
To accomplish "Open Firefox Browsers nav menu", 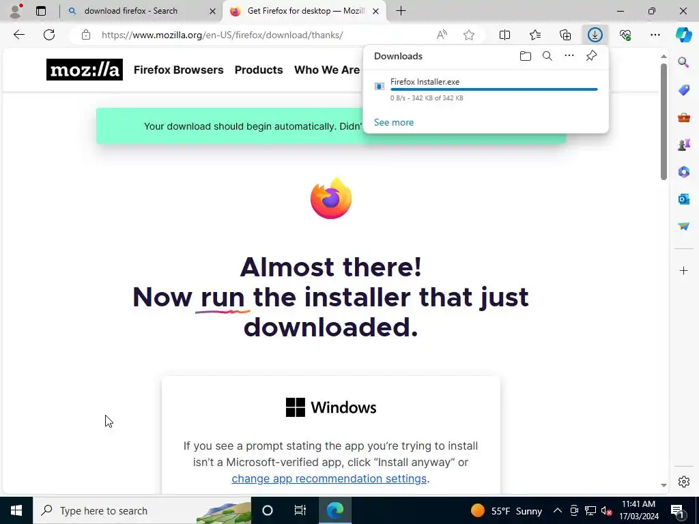I will pyautogui.click(x=178, y=70).
